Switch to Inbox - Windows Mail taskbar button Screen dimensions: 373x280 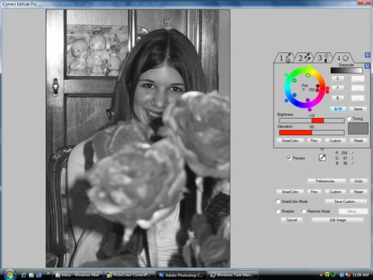pos(78,275)
